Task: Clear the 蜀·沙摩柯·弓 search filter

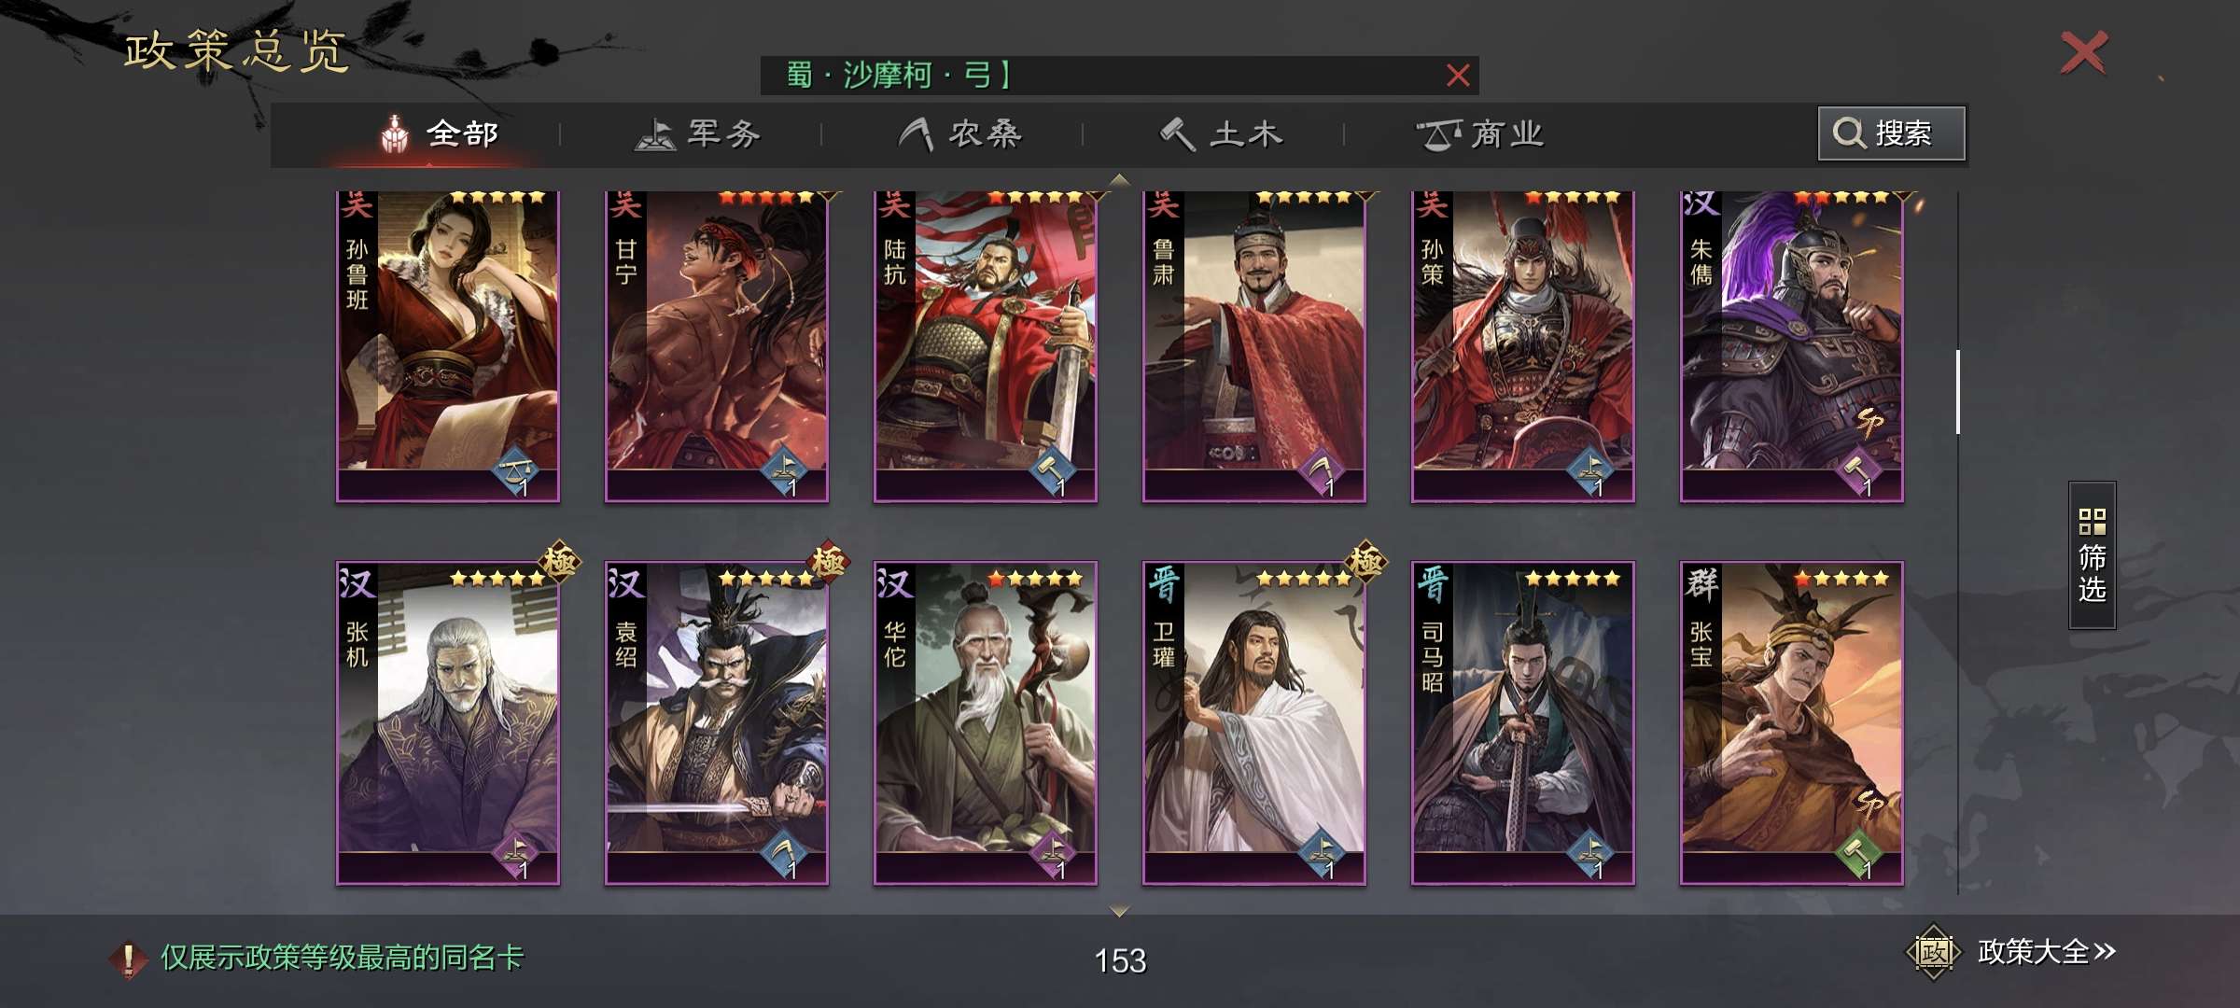Action: [1458, 76]
